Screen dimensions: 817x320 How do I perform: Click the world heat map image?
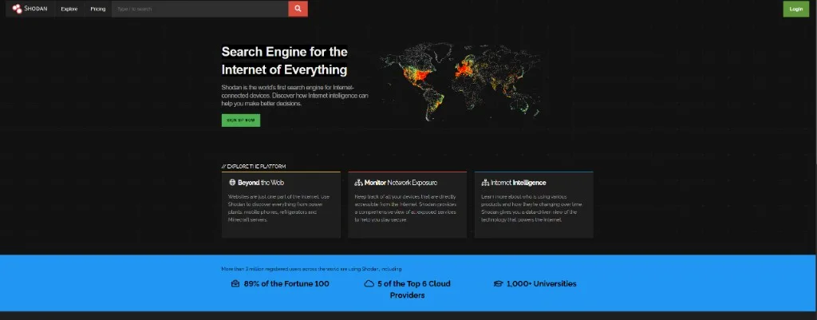tap(460, 81)
